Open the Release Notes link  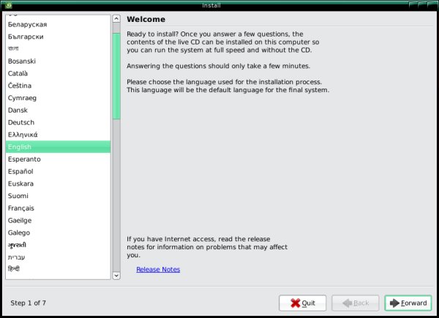tap(158, 269)
